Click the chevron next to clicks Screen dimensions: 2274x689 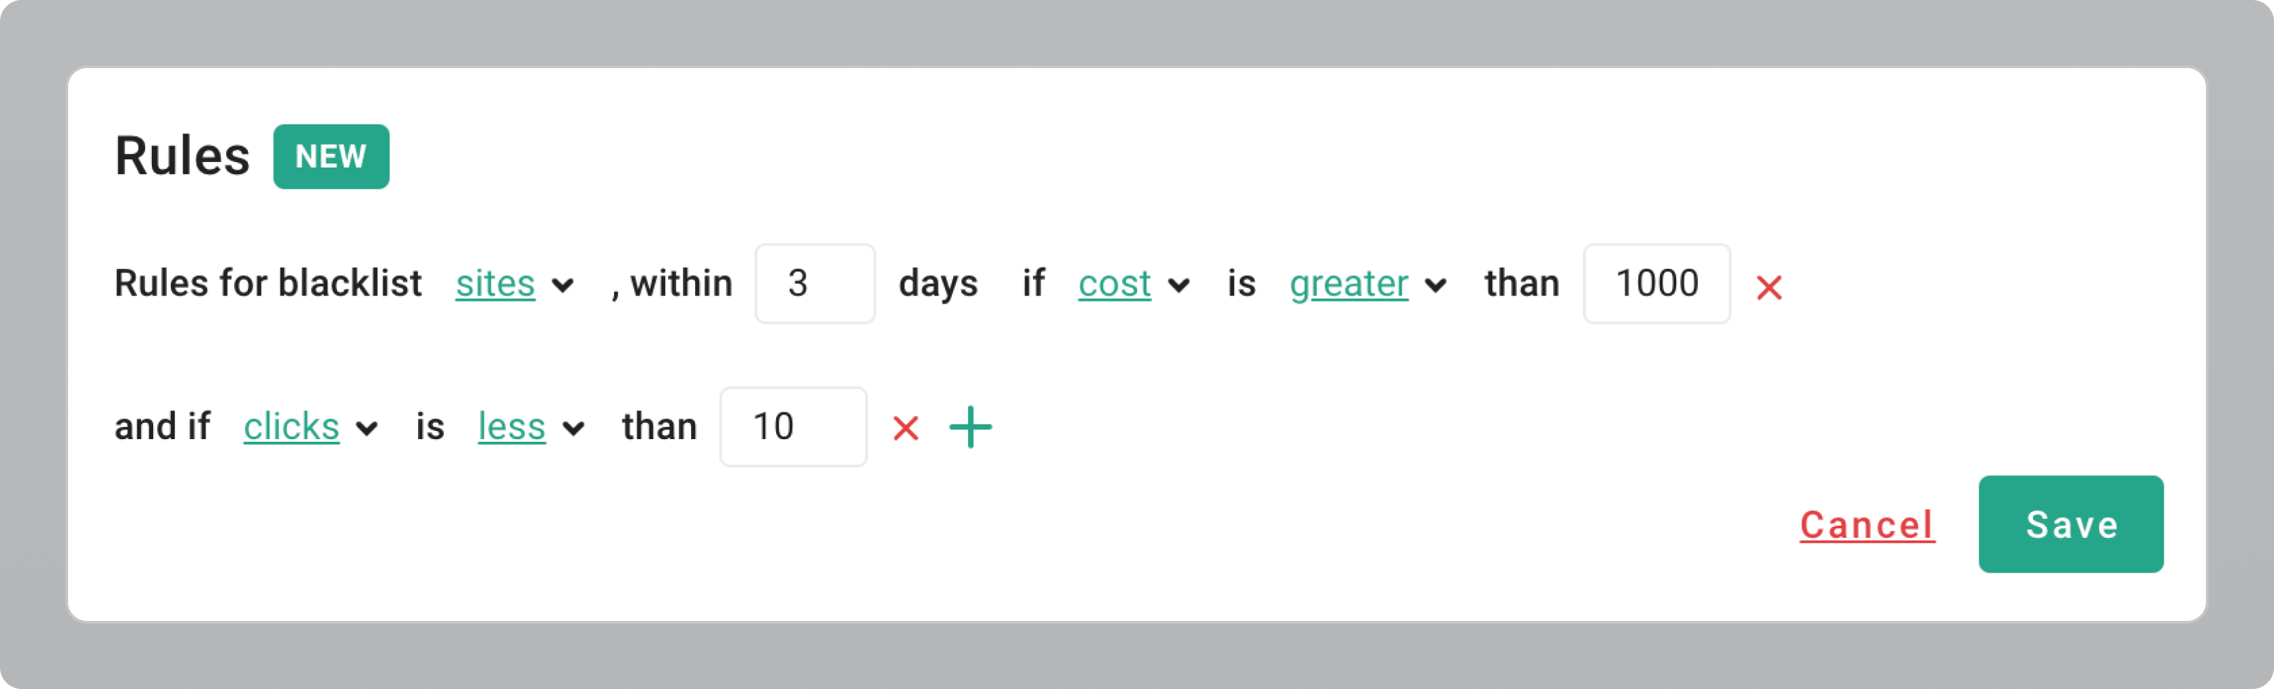[367, 429]
